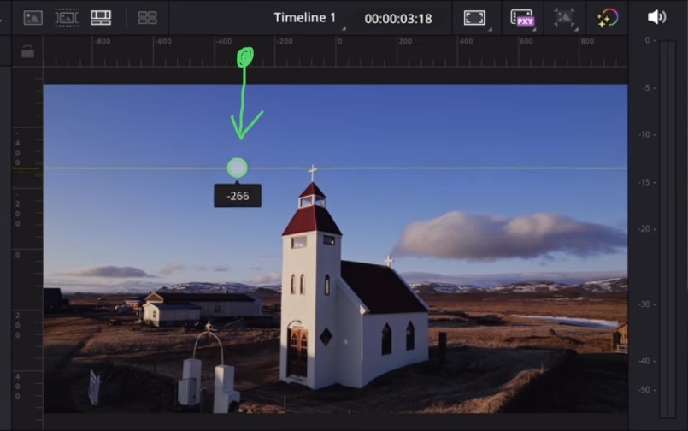The width and height of the screenshot is (688, 431).
Task: Toggle safe area overlay icon
Action: click(67, 18)
